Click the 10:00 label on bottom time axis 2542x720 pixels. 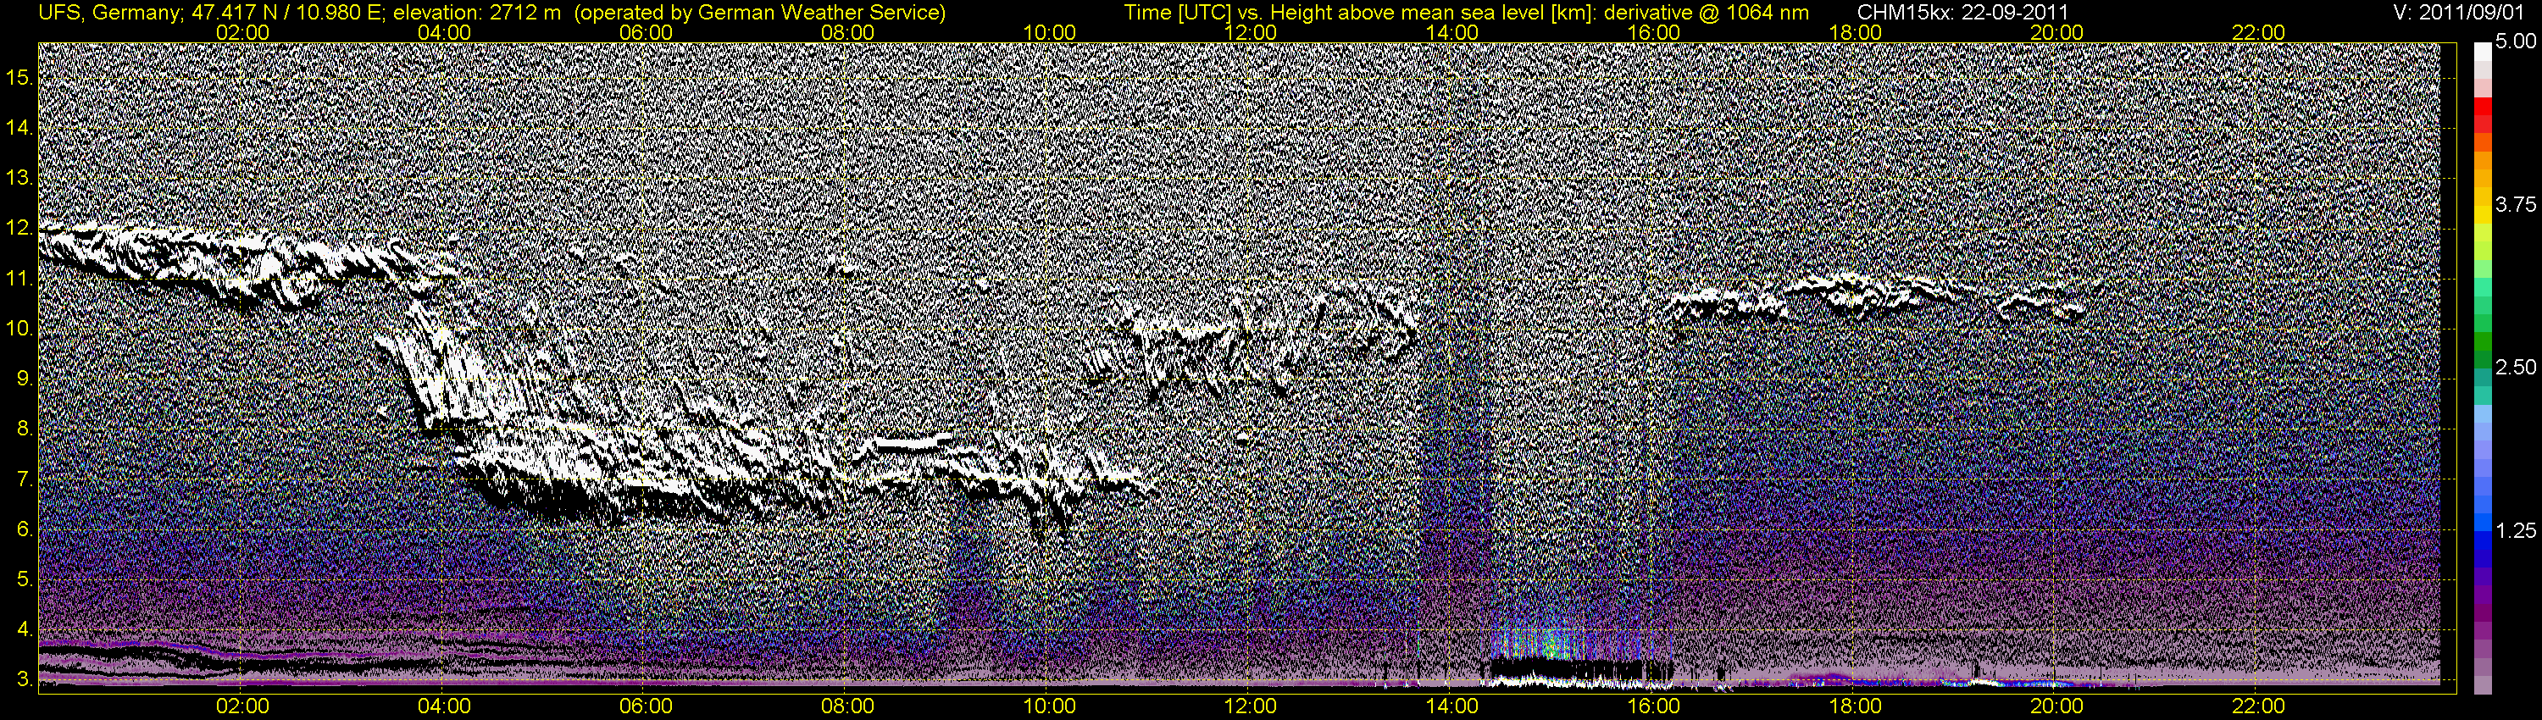1049,706
